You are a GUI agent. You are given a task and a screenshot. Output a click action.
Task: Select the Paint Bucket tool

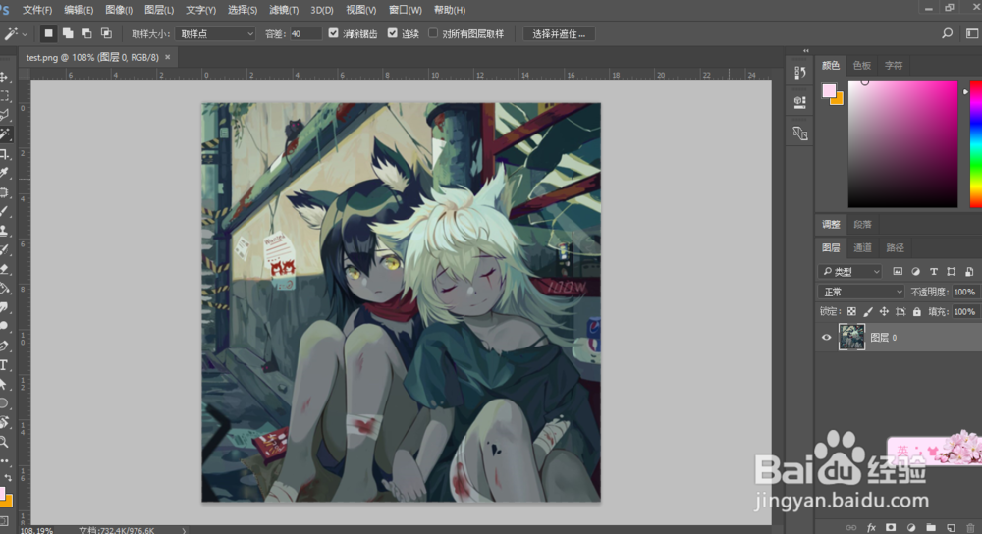(4, 289)
